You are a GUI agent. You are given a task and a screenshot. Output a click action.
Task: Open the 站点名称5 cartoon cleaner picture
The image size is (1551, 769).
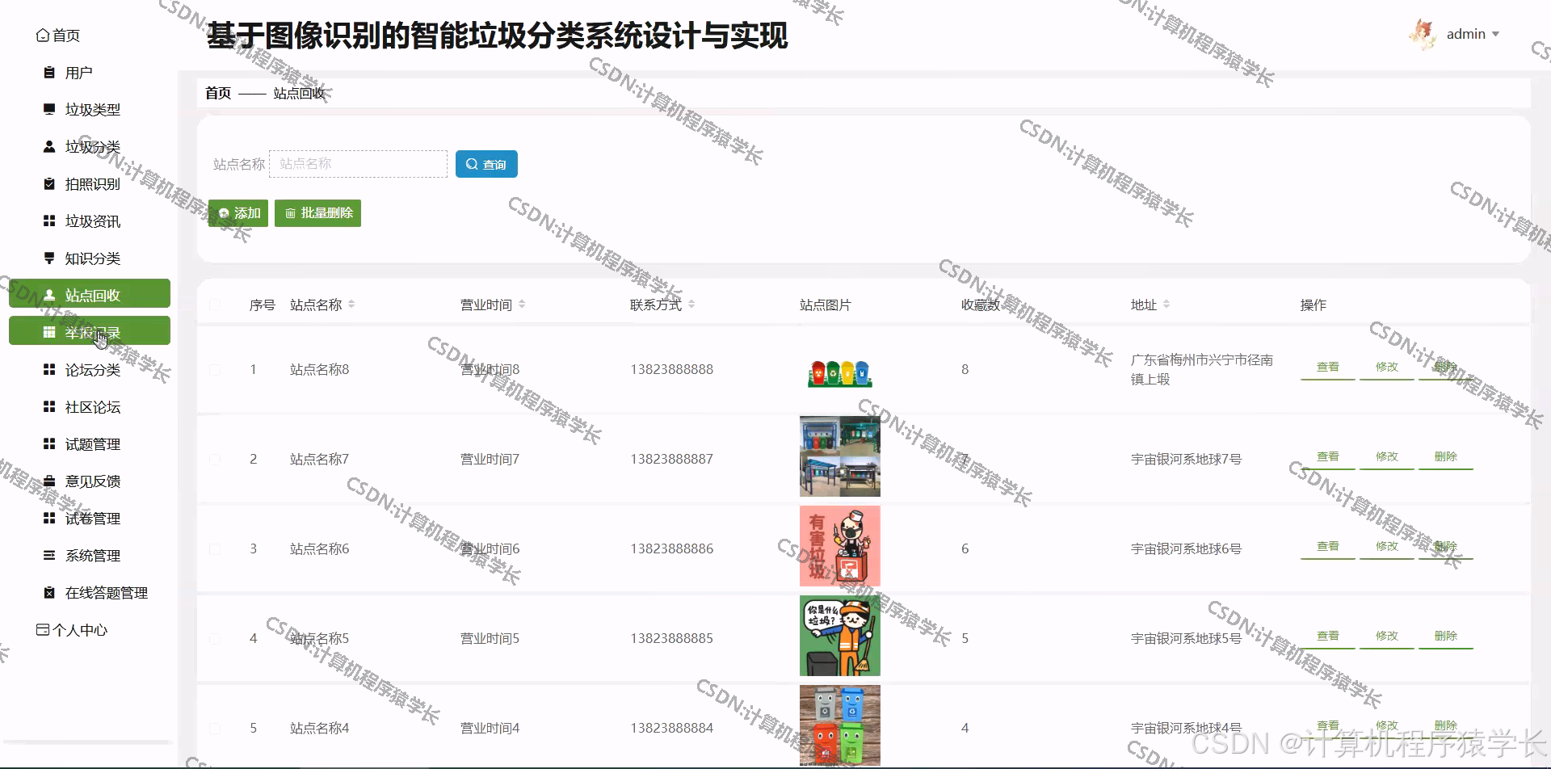pos(840,636)
